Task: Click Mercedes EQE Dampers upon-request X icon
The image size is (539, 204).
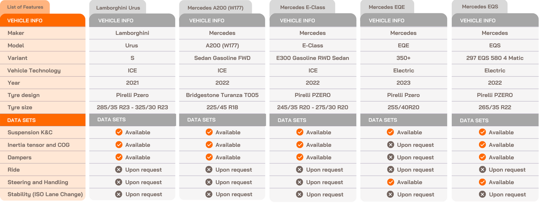Action: pyautogui.click(x=391, y=157)
